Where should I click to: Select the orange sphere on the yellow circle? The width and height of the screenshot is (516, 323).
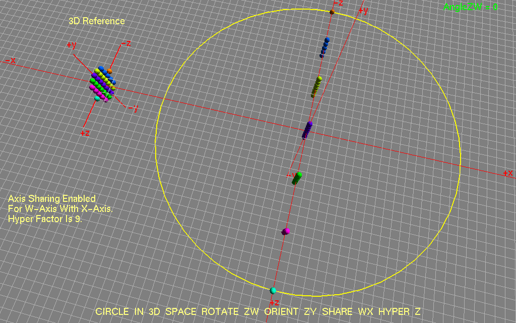pos(332,12)
